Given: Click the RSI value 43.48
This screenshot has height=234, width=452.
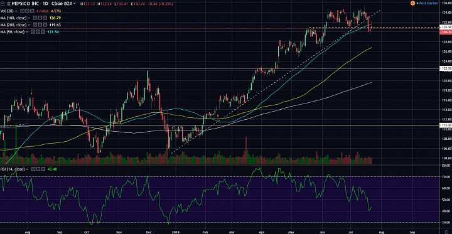Looking at the screenshot, I should click(52, 169).
